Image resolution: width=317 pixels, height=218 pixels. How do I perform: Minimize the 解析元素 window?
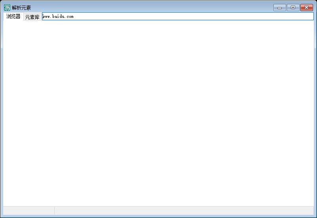pos(280,8)
